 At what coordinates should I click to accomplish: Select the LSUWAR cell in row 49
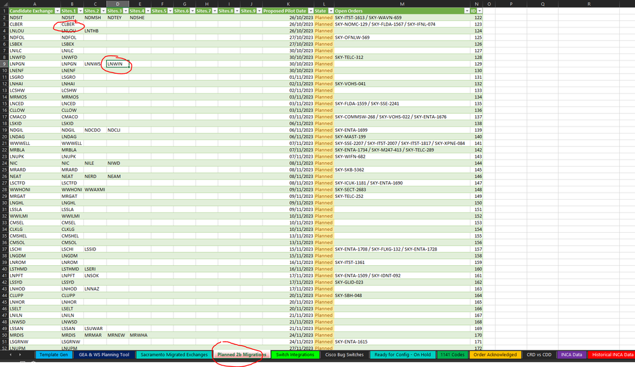click(95, 328)
